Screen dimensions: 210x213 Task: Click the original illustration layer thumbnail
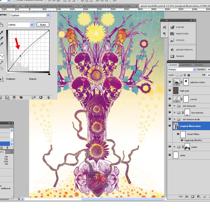point(176,126)
